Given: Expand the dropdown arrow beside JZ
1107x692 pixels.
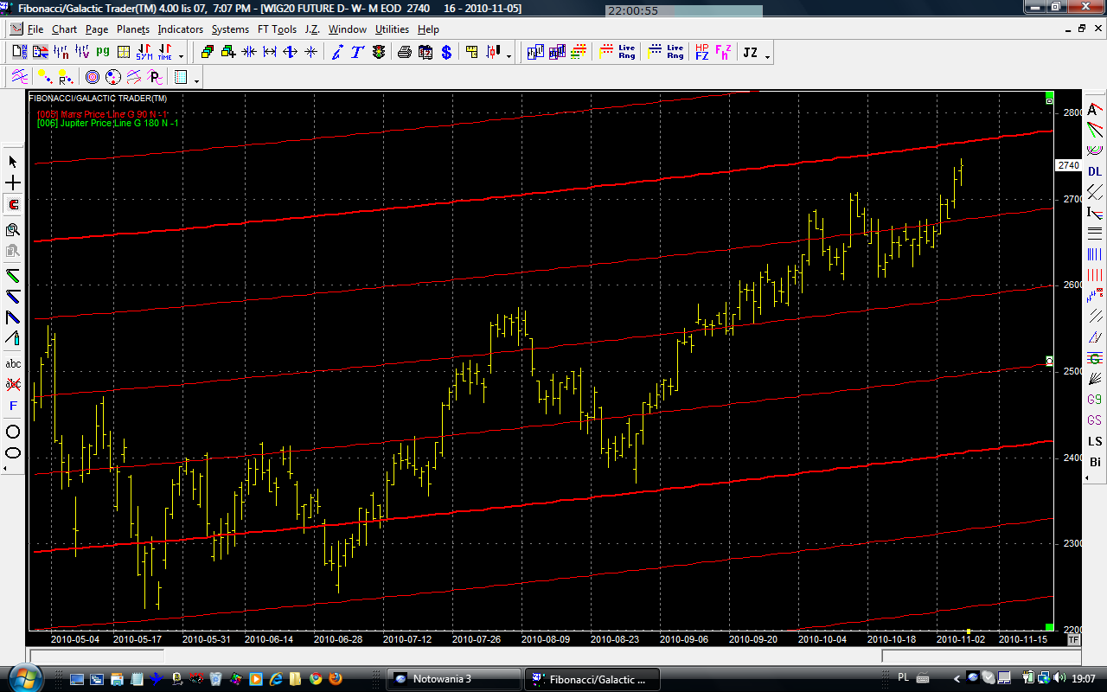Looking at the screenshot, I should tap(767, 55).
